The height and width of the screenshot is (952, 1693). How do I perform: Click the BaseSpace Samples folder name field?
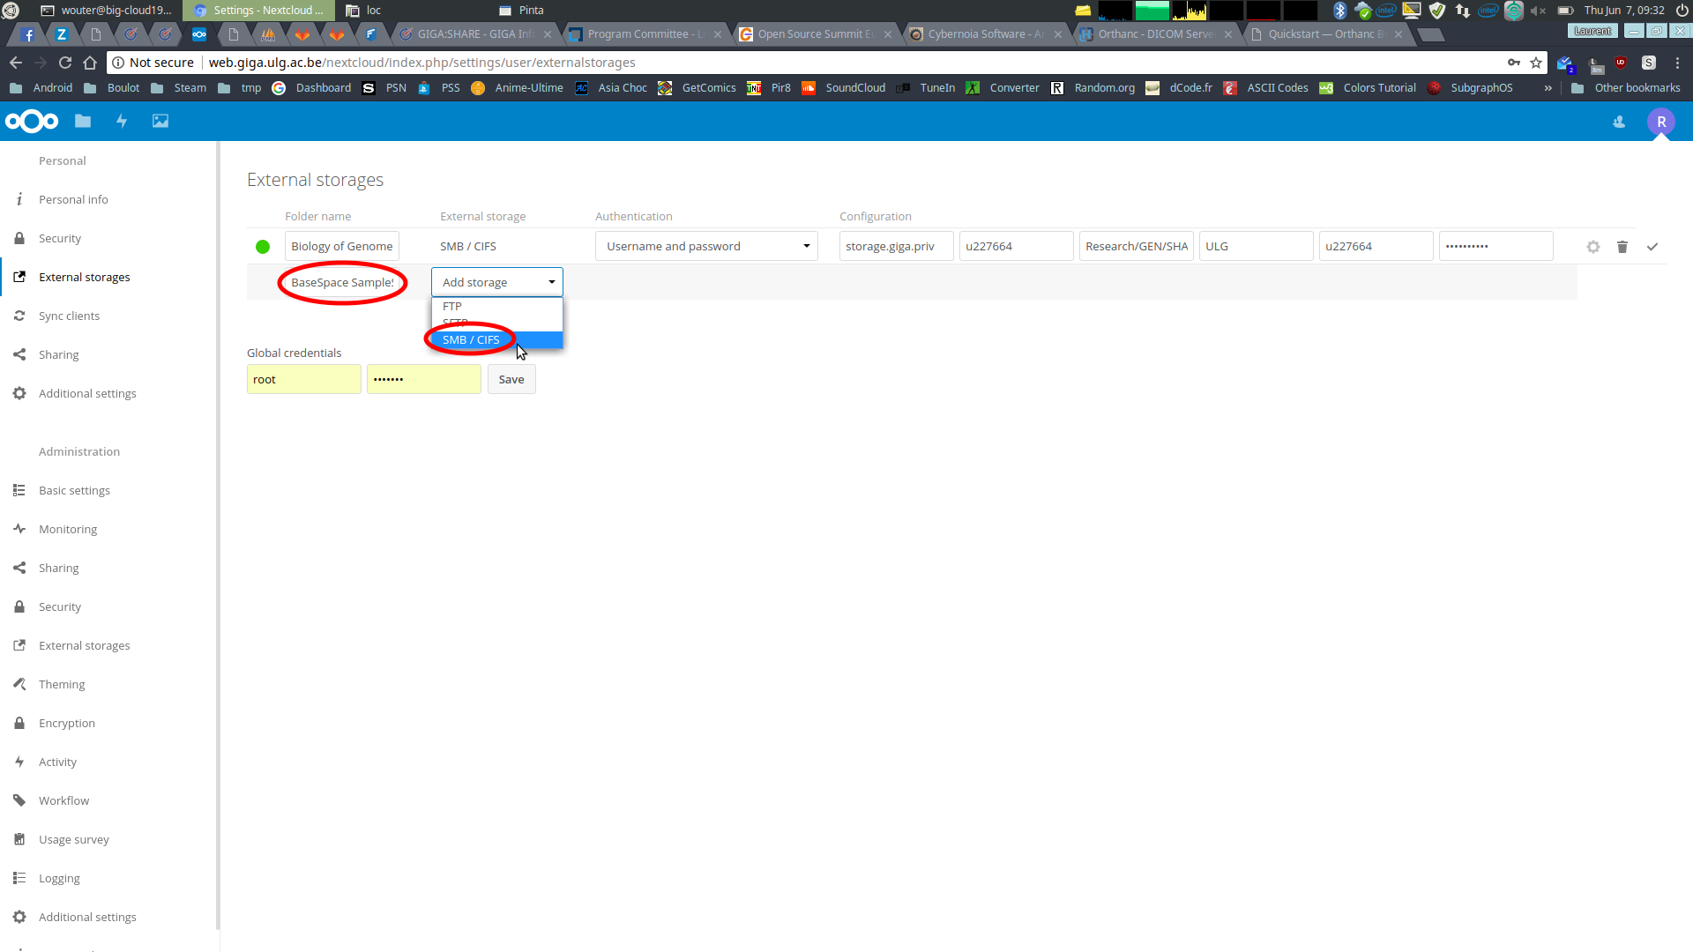coord(342,282)
